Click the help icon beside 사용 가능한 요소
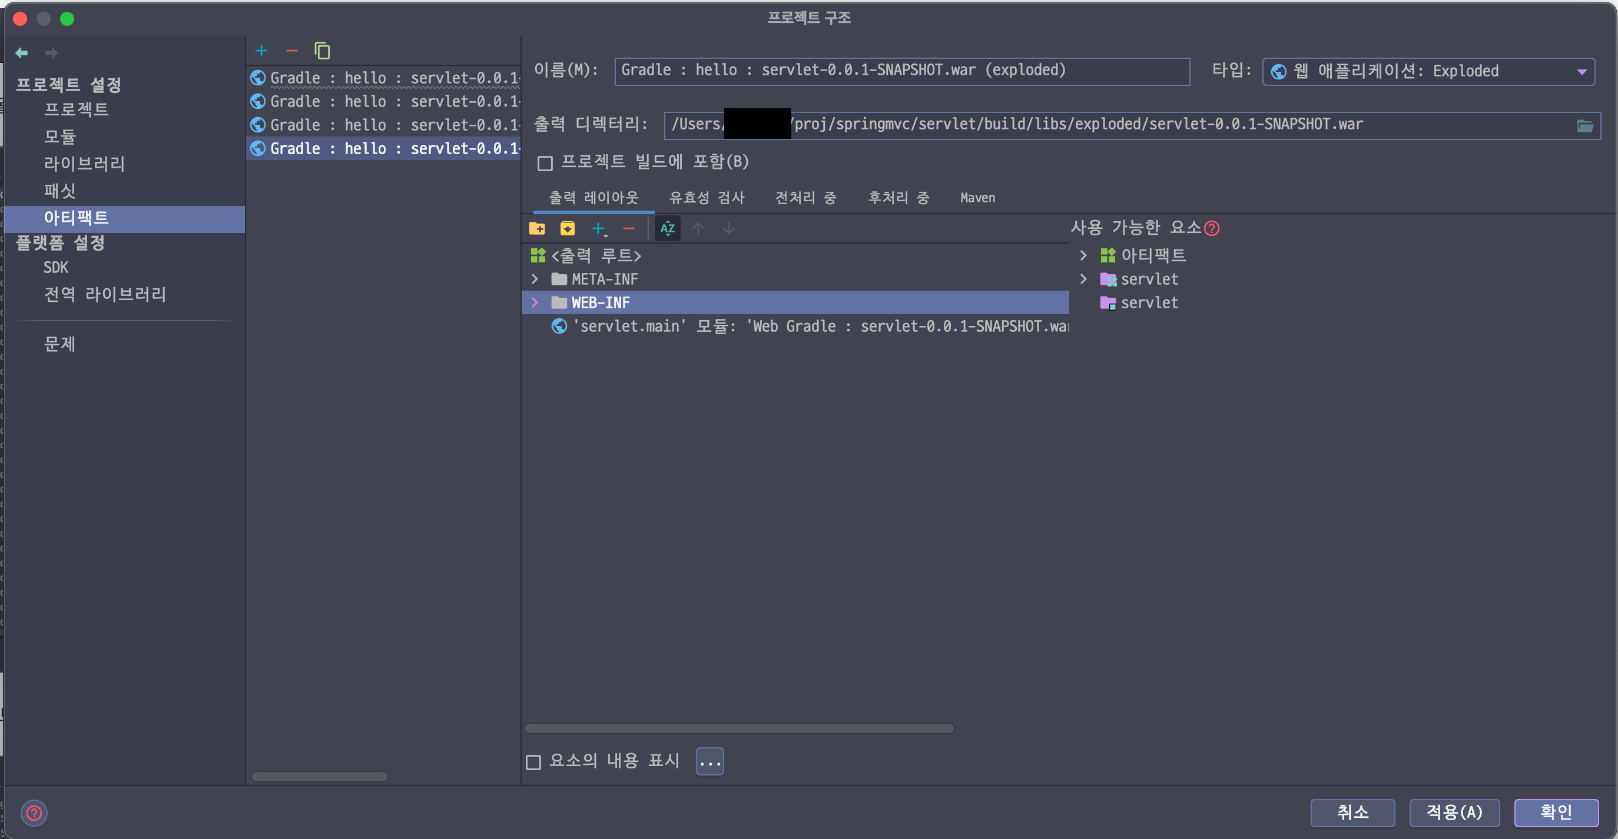Screen dimensions: 1618x839 (x=1212, y=228)
